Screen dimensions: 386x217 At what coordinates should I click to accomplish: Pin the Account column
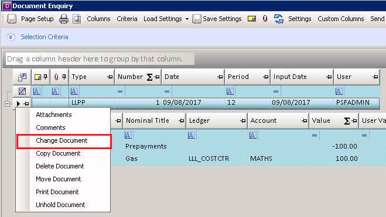[x=305, y=120]
